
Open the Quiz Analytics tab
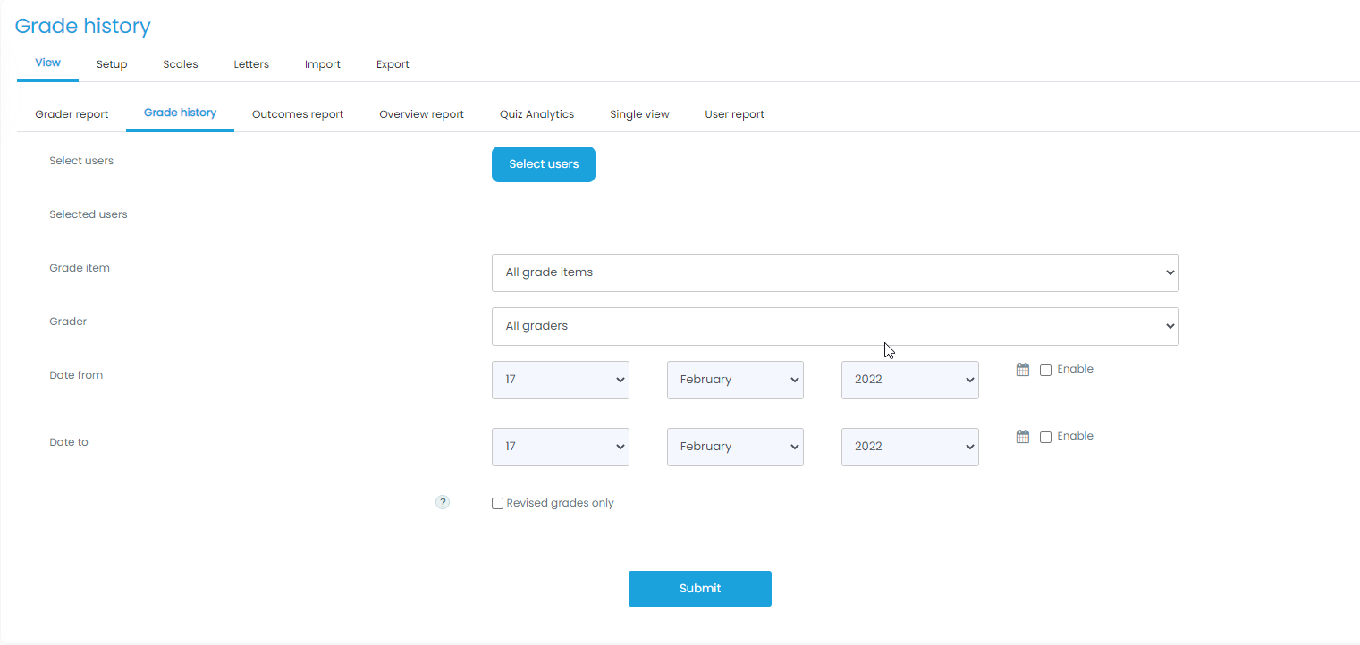coord(536,114)
